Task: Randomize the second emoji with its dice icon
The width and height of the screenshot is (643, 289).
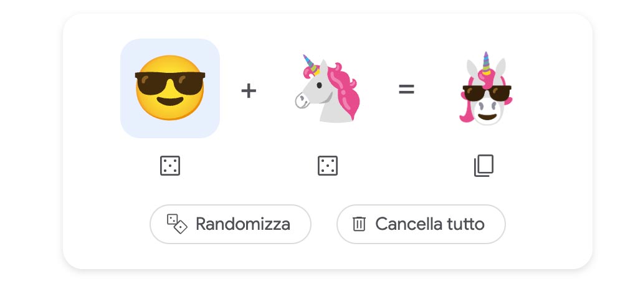Action: [328, 166]
